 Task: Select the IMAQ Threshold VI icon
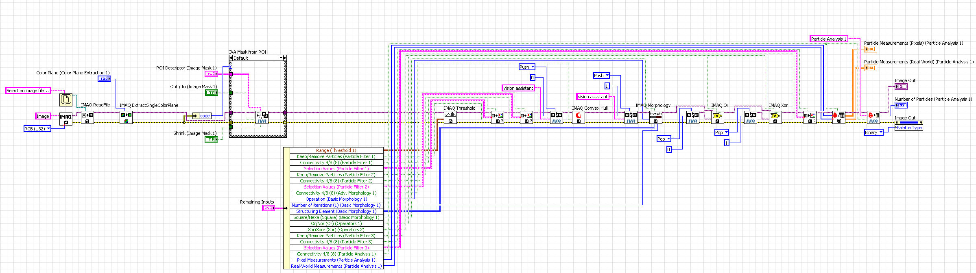tap(450, 118)
